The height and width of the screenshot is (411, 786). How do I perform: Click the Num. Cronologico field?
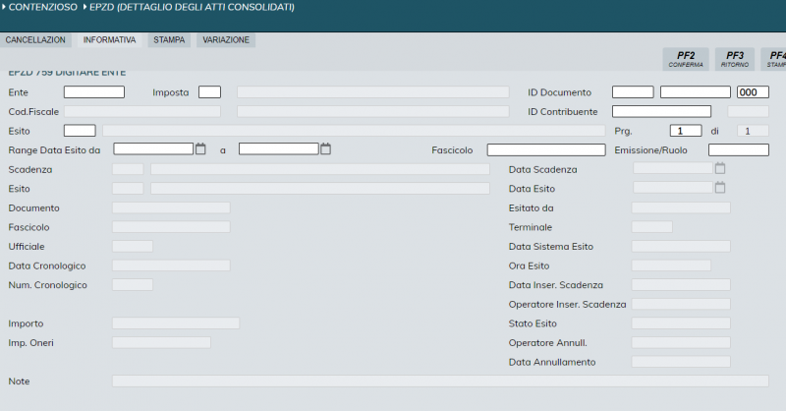click(133, 284)
